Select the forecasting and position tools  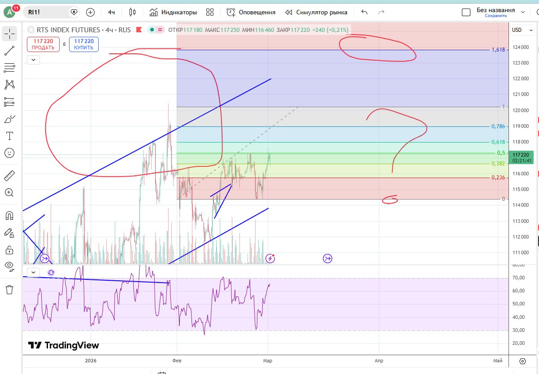(9, 102)
